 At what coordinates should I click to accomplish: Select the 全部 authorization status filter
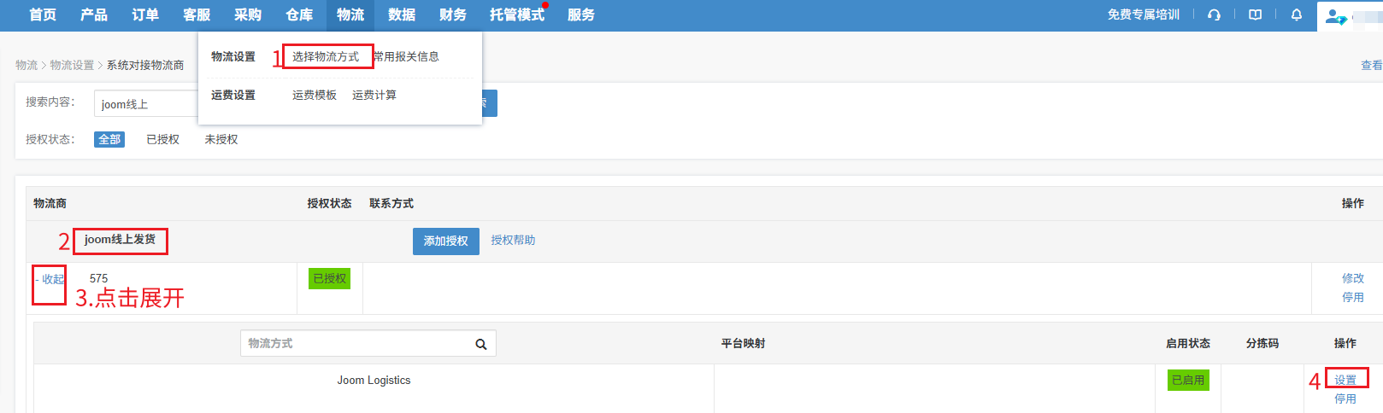coord(109,139)
